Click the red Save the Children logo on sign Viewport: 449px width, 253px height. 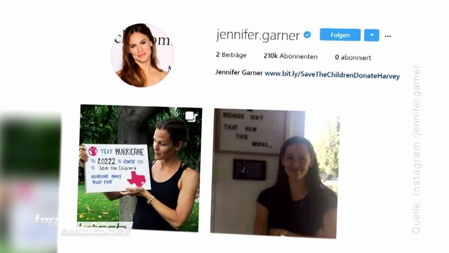pos(93,151)
